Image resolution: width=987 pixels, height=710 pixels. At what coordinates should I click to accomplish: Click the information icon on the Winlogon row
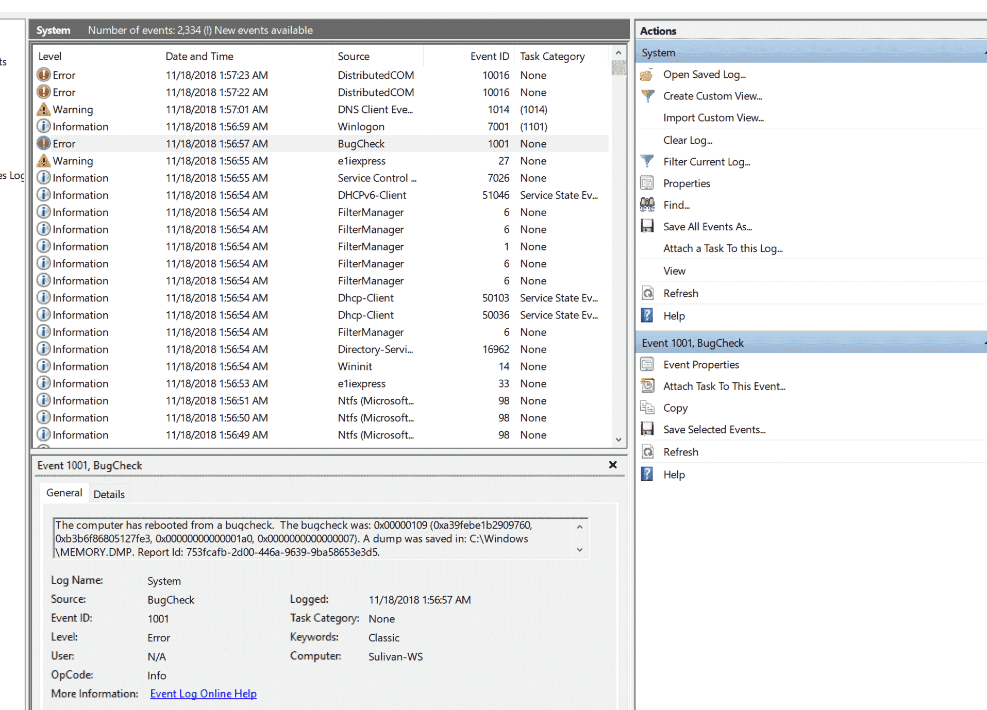(44, 126)
